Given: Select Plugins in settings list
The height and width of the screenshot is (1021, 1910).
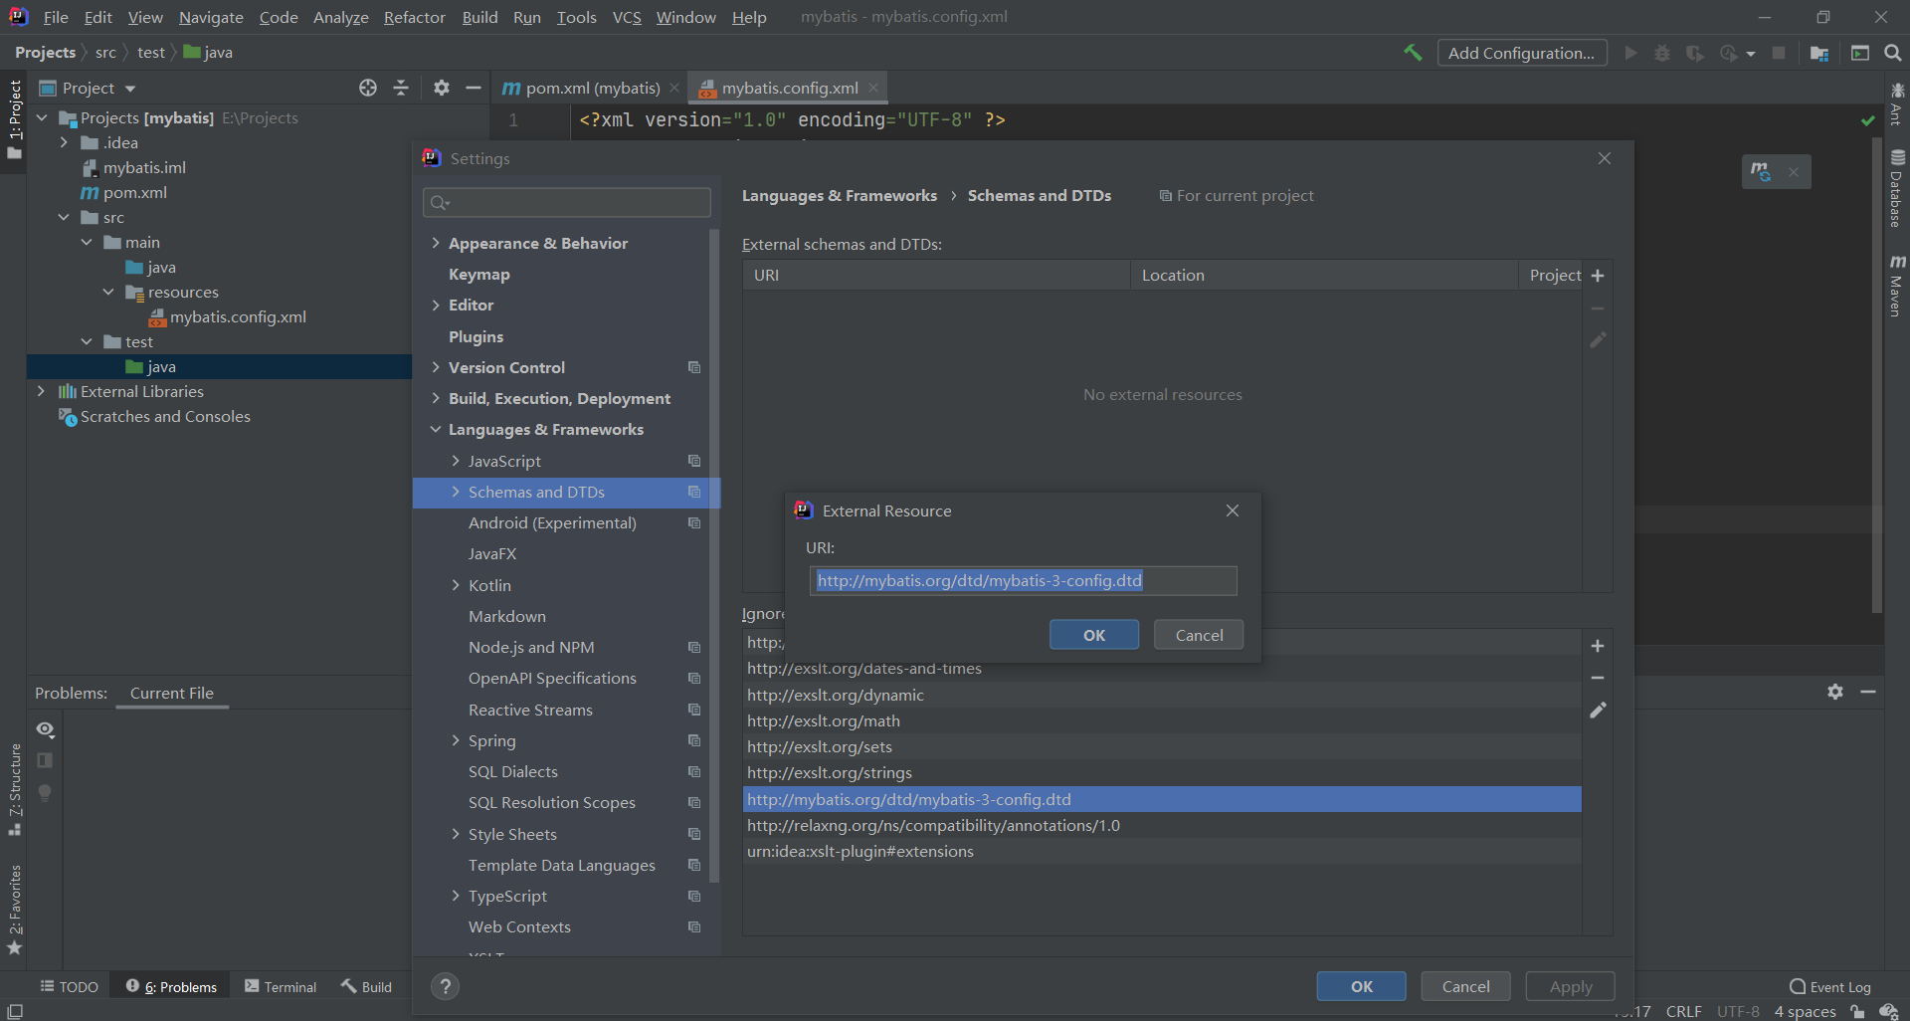Looking at the screenshot, I should (x=476, y=336).
